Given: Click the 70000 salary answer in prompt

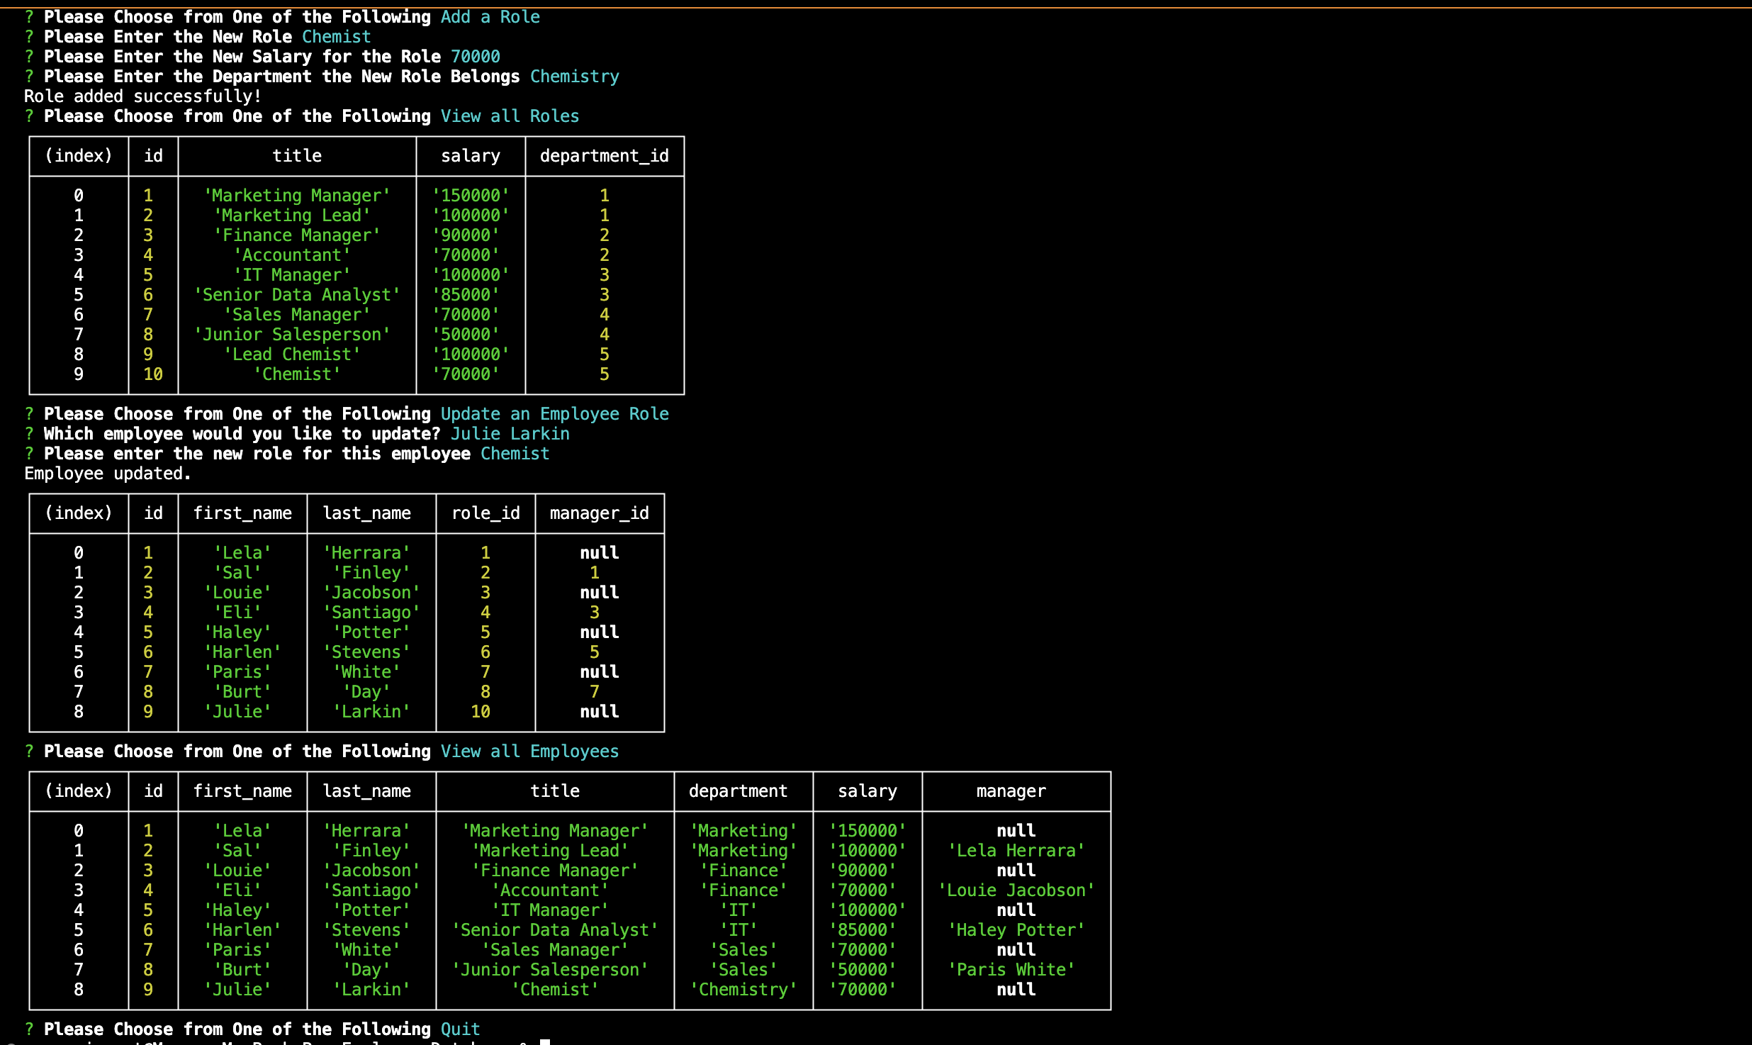Looking at the screenshot, I should pyautogui.click(x=475, y=57).
